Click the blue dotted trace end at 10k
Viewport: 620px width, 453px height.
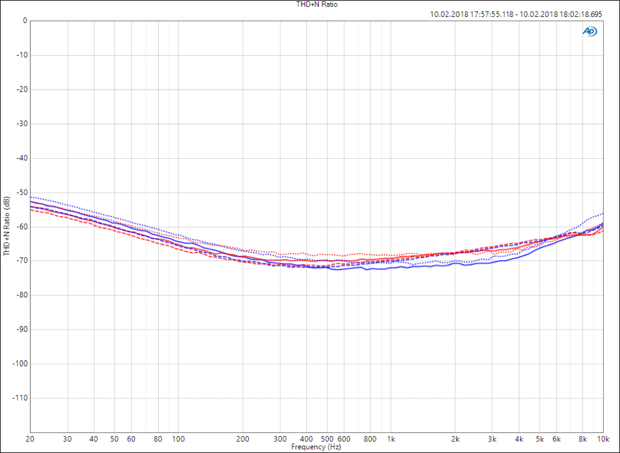[x=602, y=213]
